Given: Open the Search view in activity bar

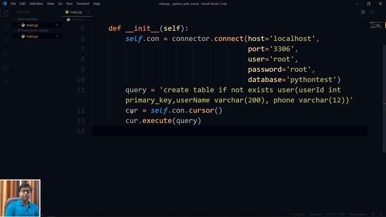Looking at the screenshot, I should tap(6, 27).
